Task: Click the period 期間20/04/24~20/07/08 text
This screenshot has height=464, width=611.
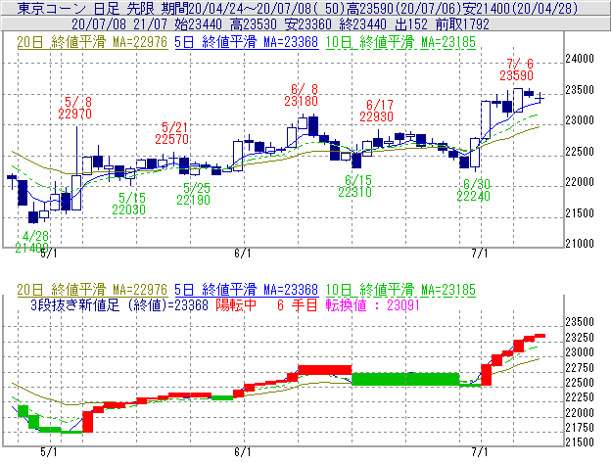Action: click(x=254, y=8)
